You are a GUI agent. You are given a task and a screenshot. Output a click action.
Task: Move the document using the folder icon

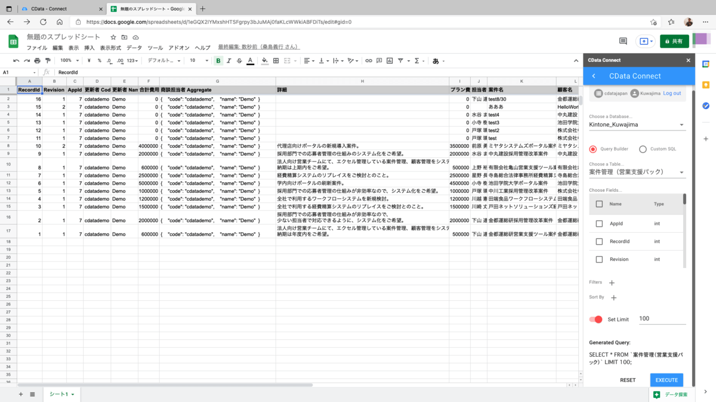(124, 38)
